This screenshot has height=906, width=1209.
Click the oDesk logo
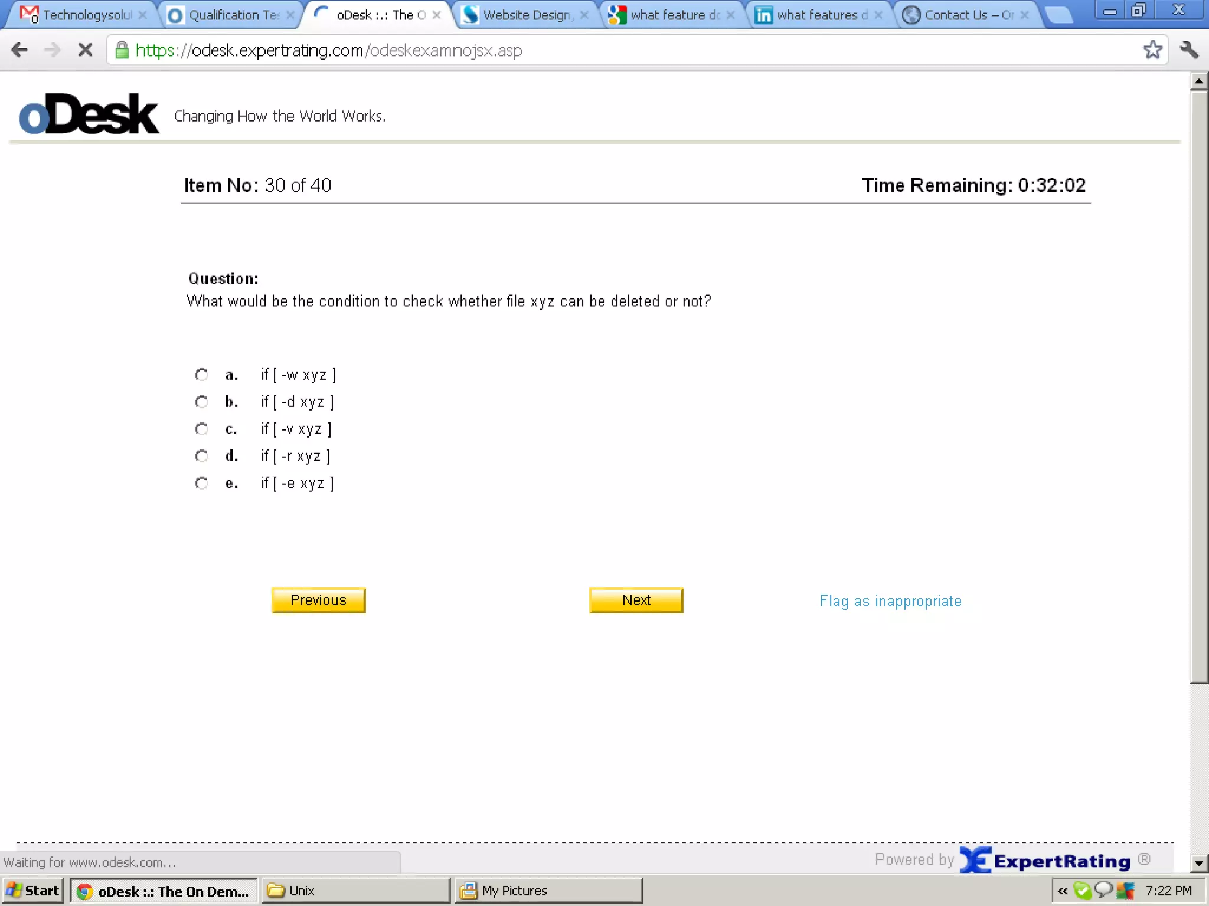(89, 114)
